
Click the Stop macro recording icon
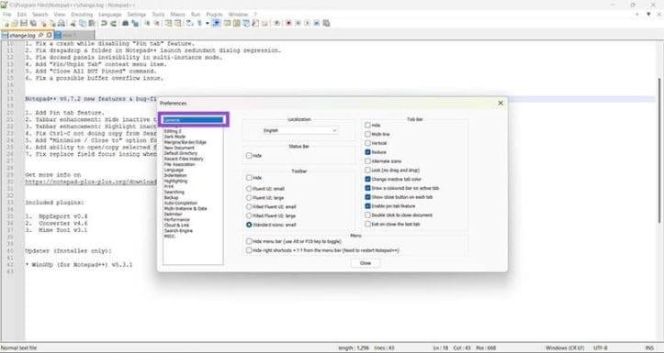[298, 23]
